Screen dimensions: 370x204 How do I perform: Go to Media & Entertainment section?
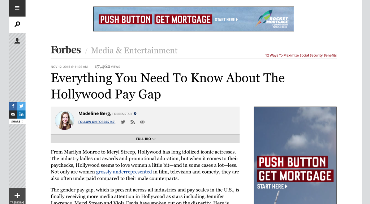[x=134, y=51]
